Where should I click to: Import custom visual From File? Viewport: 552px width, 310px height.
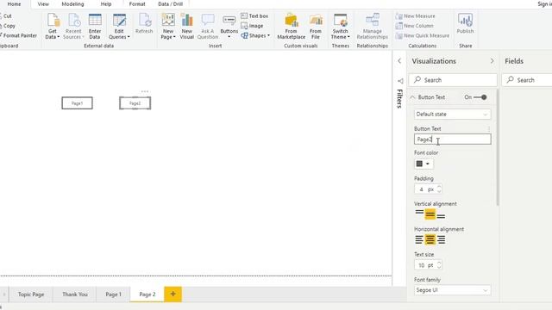[316, 27]
